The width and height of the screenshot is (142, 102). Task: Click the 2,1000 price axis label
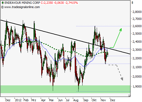(x=137, y=67)
